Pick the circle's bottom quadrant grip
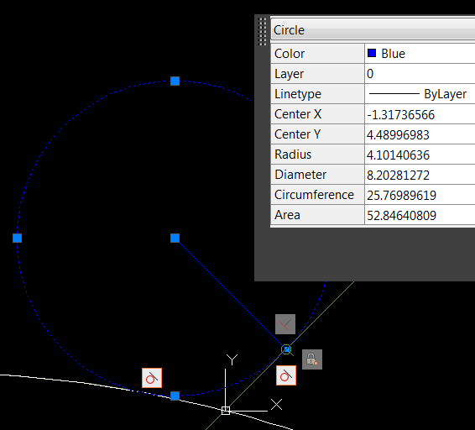 pos(175,396)
